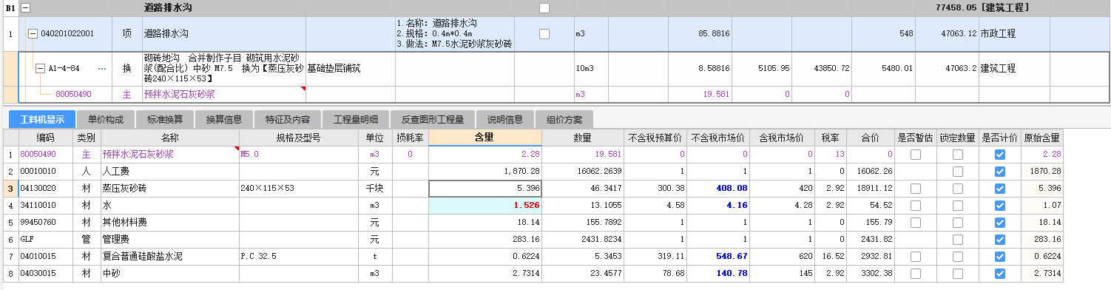Click the 编码 column header

(x=46, y=138)
